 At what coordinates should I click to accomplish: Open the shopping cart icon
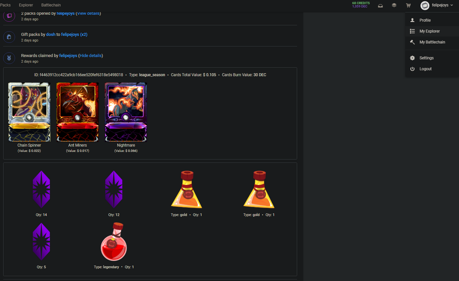[x=408, y=5]
